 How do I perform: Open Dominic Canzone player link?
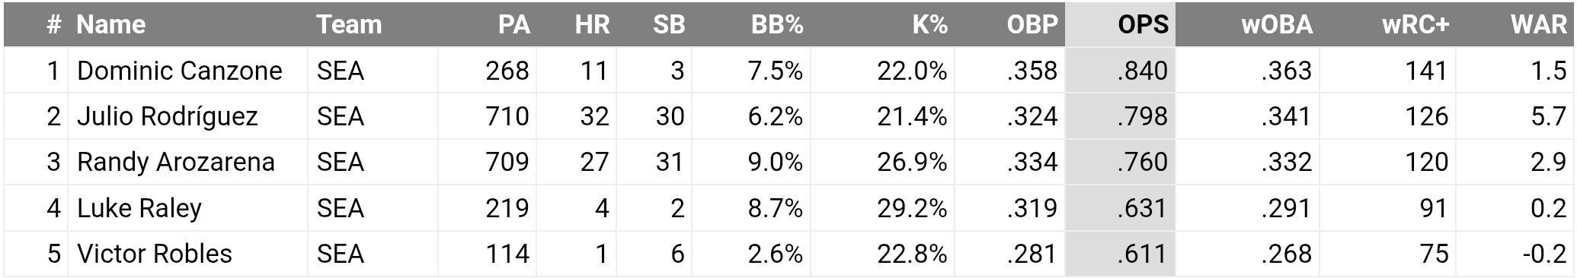click(x=180, y=71)
